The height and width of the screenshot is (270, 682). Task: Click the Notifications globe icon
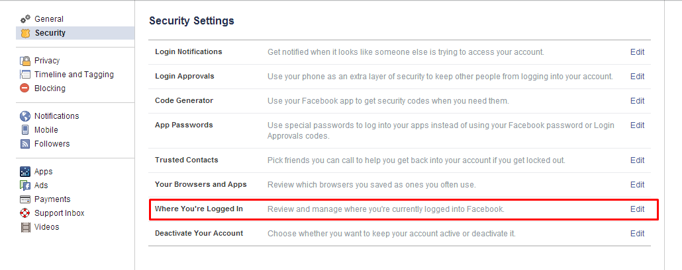[x=25, y=116]
